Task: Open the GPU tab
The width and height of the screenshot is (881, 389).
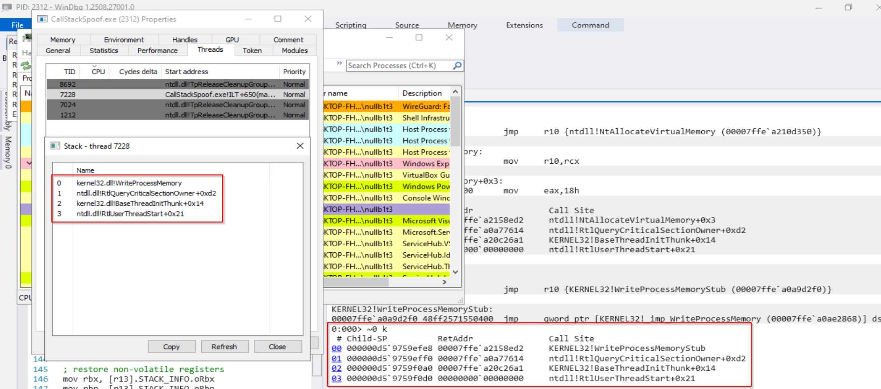Action: (x=232, y=40)
